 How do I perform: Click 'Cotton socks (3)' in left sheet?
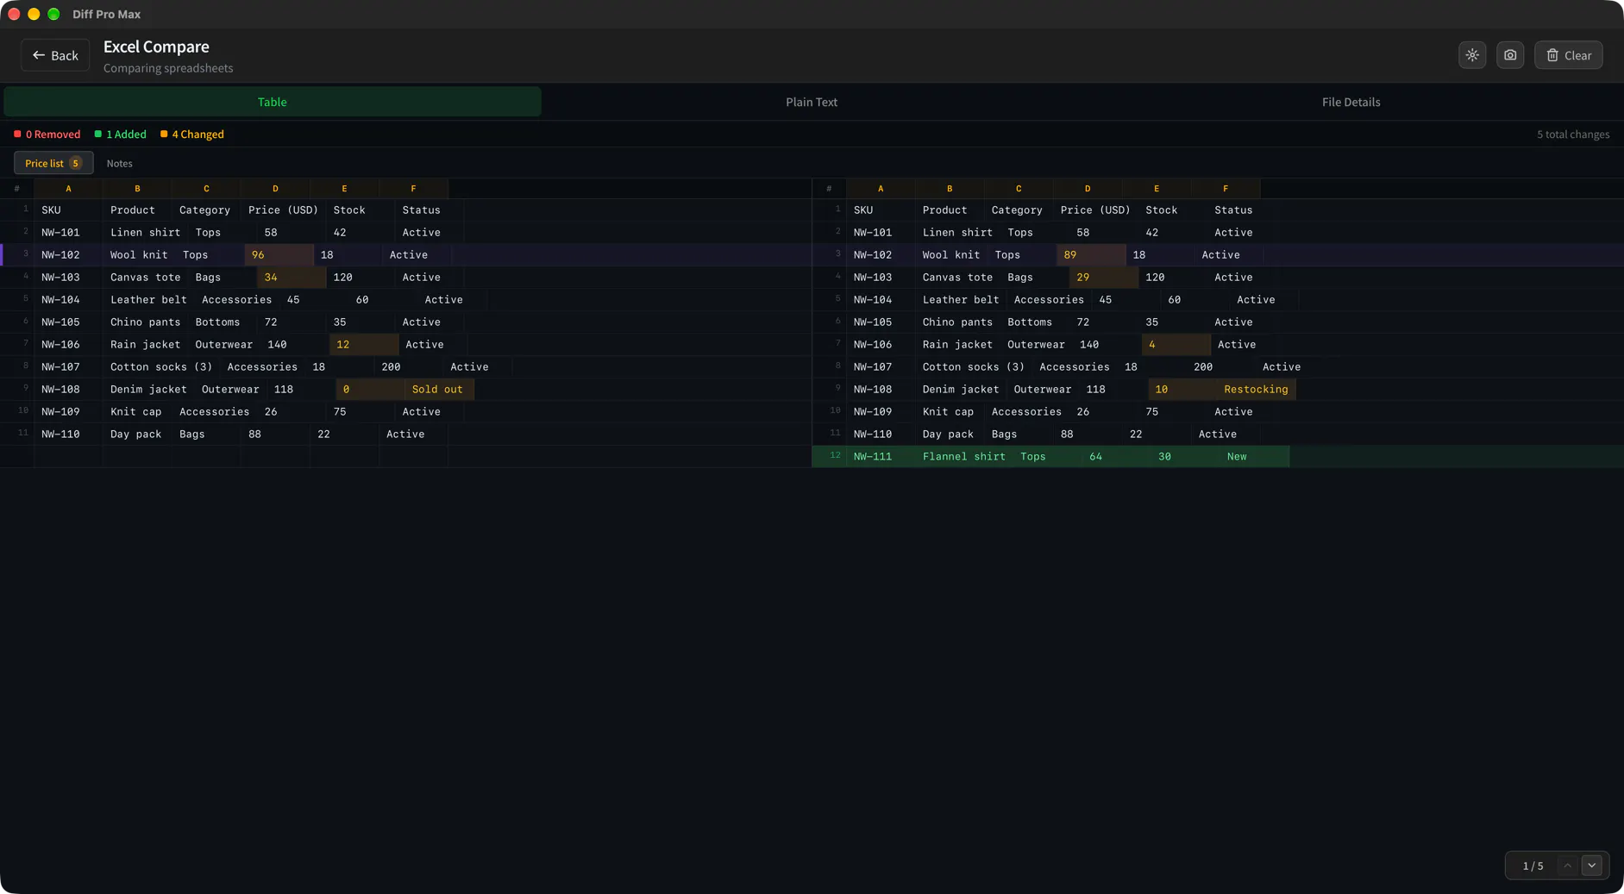161,367
